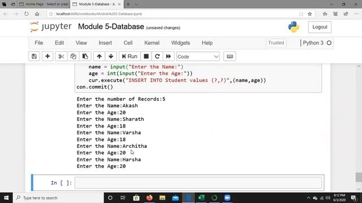Click the output line 'Enter the Name:Akash'

coord(107,105)
